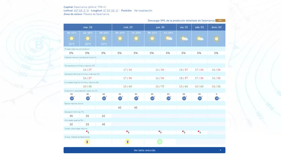Click sunny icon for dom. 02

point(217,39)
